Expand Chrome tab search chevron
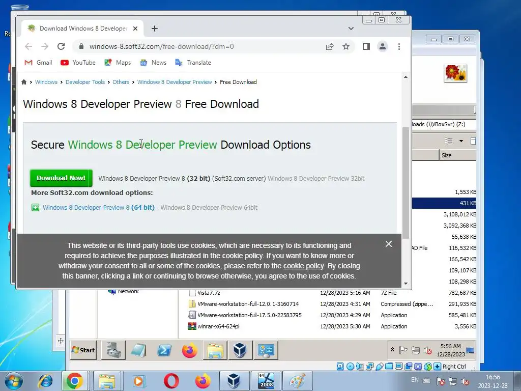Image resolution: width=521 pixels, height=391 pixels. pyautogui.click(x=351, y=29)
